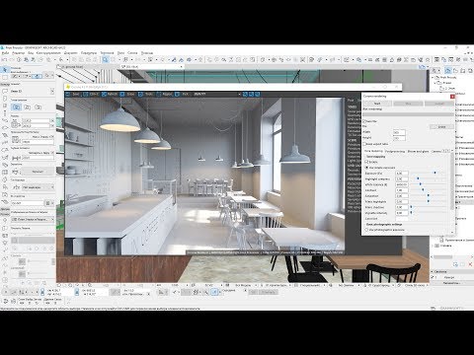
Task: Open the Project Map in the Navigator
Action: tap(448, 70)
